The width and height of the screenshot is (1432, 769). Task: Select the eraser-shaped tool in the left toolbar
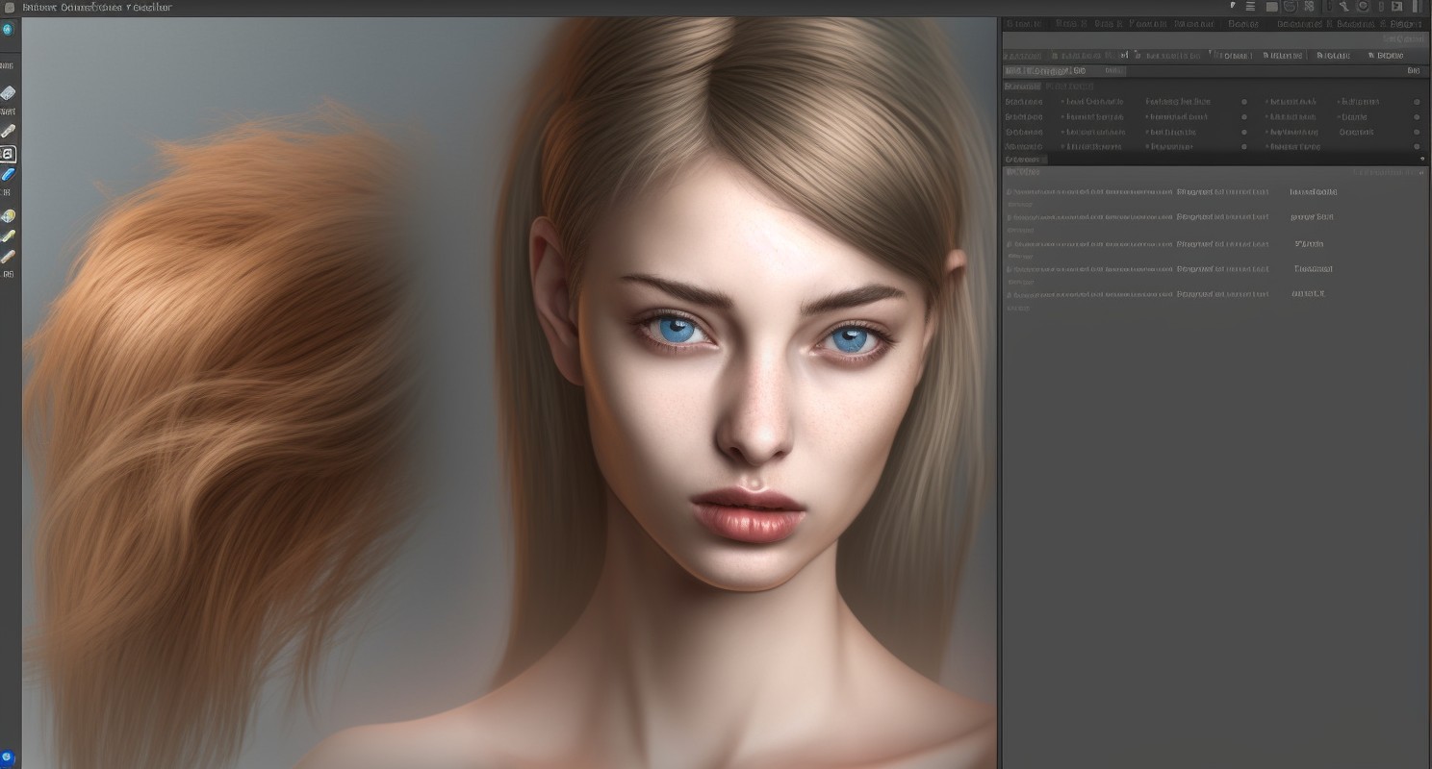click(x=8, y=93)
